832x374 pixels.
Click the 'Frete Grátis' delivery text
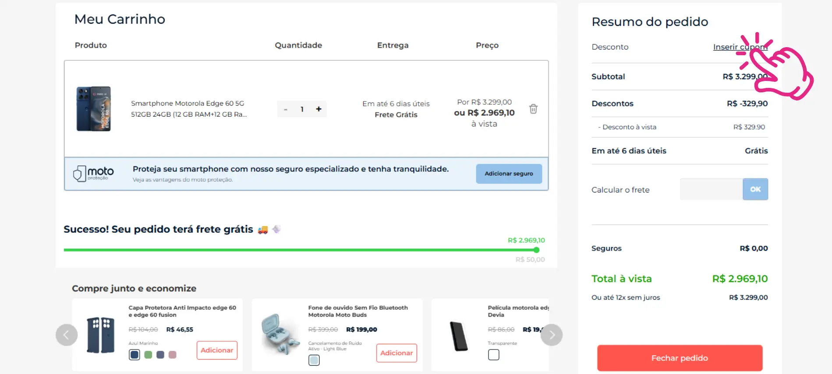tap(396, 115)
